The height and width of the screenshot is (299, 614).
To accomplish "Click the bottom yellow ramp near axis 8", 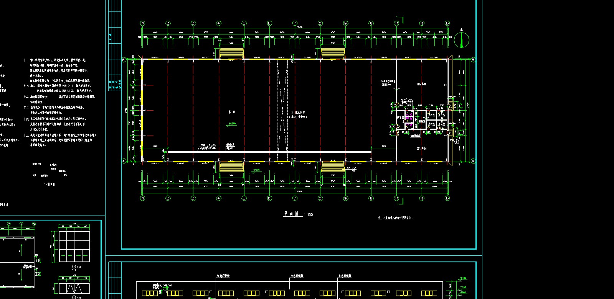I will point(333,167).
